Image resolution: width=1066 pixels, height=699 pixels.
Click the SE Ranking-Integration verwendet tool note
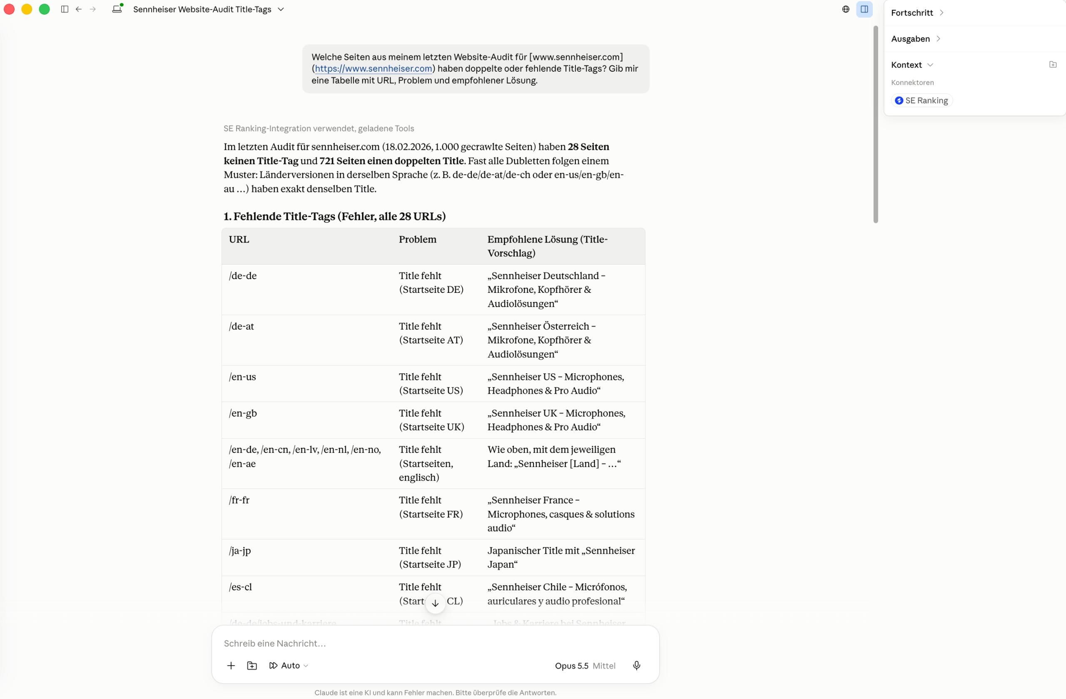[319, 129]
